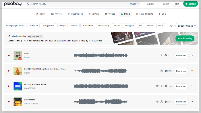Viewport: 201px width, 113px height.
Task: Play the track Movement
Action: pos(9,102)
